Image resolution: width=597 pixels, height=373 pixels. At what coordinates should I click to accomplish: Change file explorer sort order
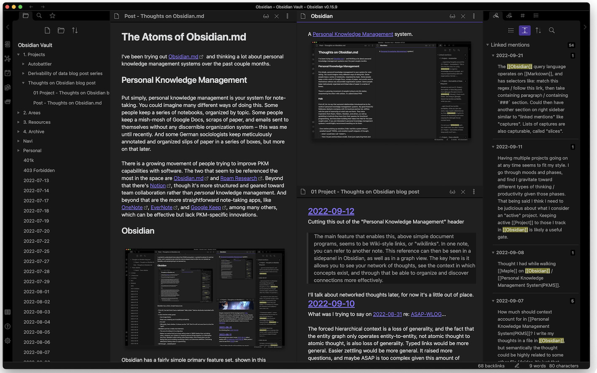(x=75, y=30)
